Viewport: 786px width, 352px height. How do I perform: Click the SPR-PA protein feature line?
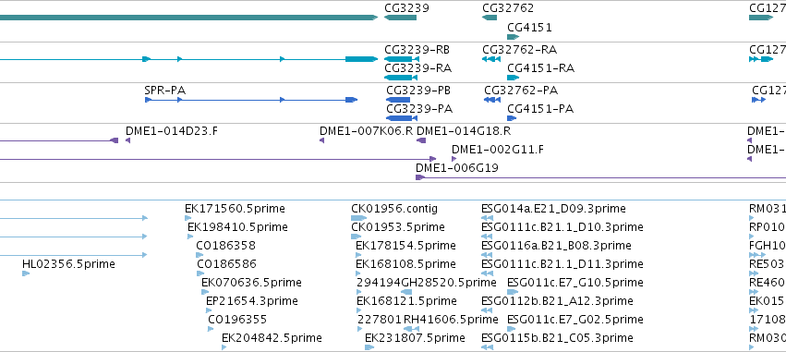pos(250,100)
